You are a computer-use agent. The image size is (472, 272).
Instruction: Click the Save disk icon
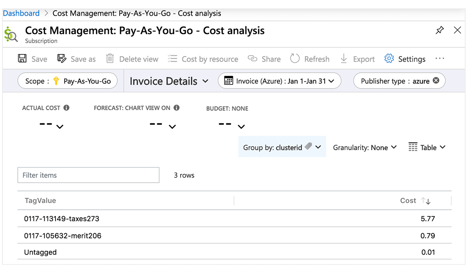point(22,59)
